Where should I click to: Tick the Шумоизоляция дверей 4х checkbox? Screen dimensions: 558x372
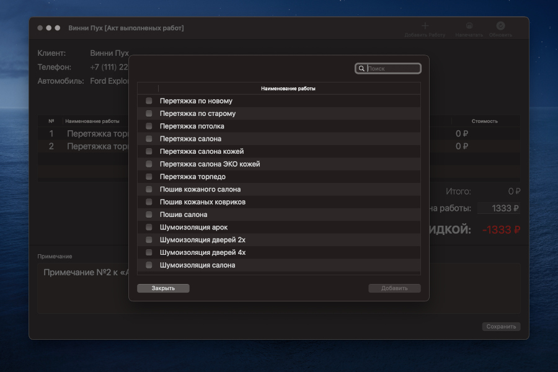[x=149, y=252]
